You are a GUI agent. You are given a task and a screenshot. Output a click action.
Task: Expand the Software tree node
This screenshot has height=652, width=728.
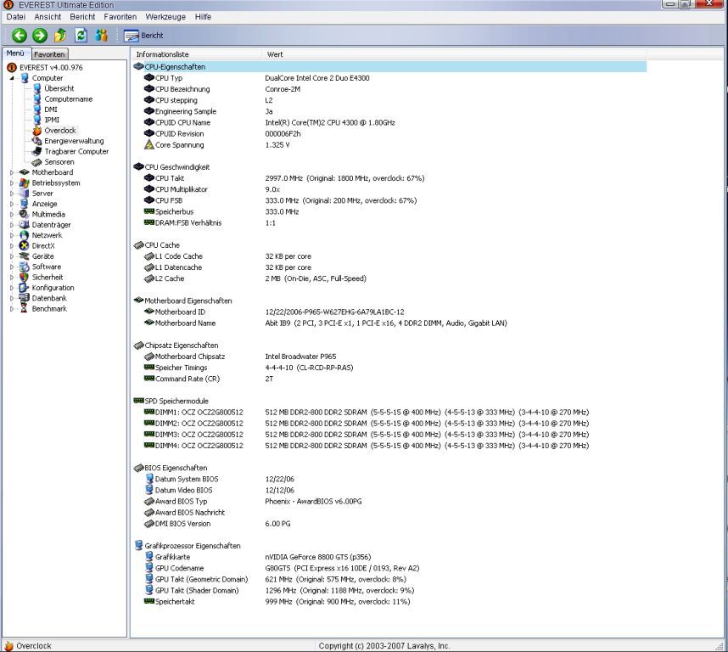12,267
